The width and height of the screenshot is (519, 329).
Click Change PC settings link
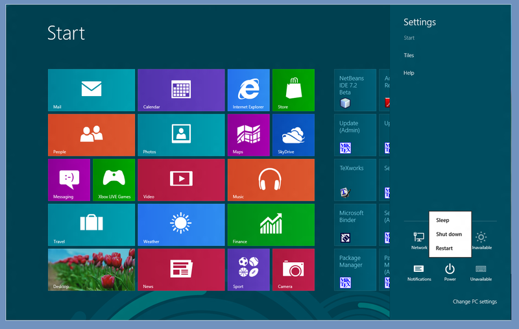pos(474,302)
